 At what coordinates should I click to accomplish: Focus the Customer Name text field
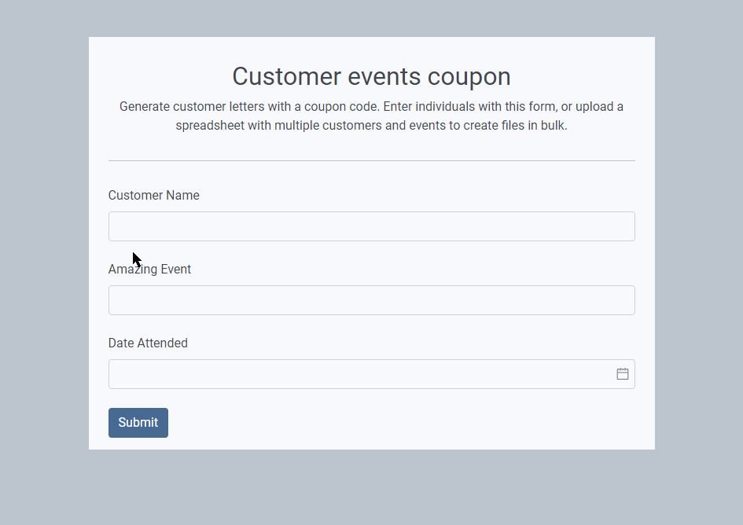tap(371, 226)
